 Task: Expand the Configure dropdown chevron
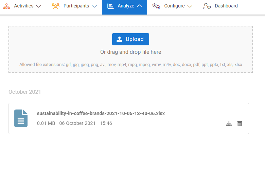(190, 6)
